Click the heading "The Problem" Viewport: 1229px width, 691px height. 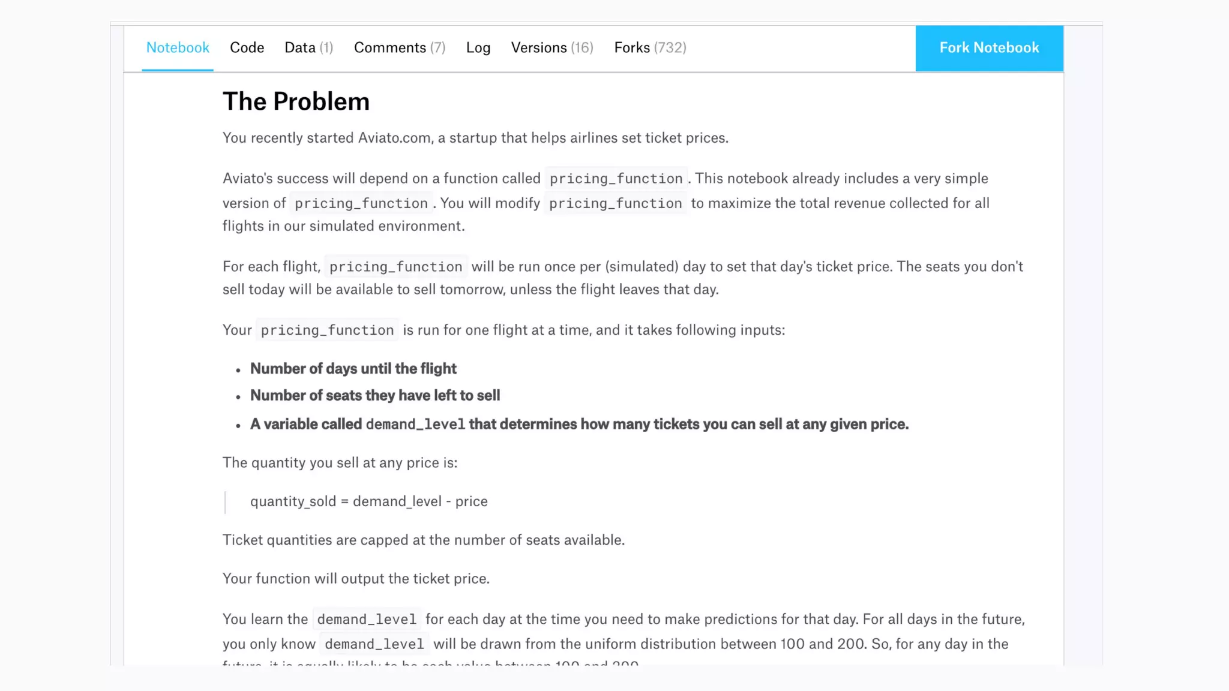point(296,101)
